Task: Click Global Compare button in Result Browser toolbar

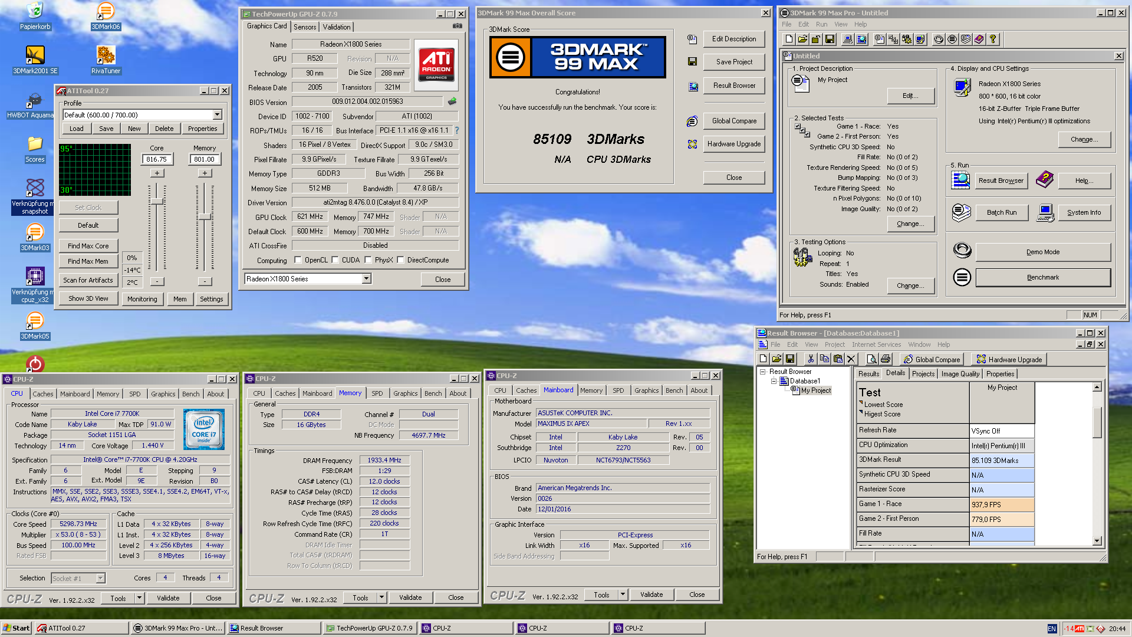Action: click(932, 359)
